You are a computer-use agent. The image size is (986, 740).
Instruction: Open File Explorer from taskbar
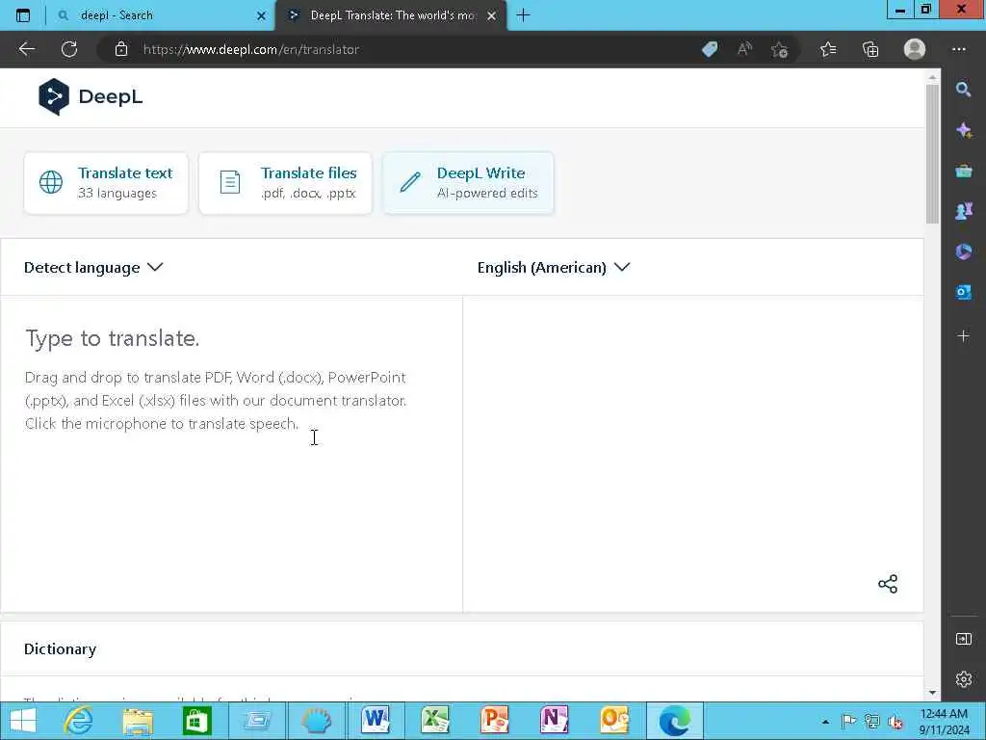pos(138,721)
